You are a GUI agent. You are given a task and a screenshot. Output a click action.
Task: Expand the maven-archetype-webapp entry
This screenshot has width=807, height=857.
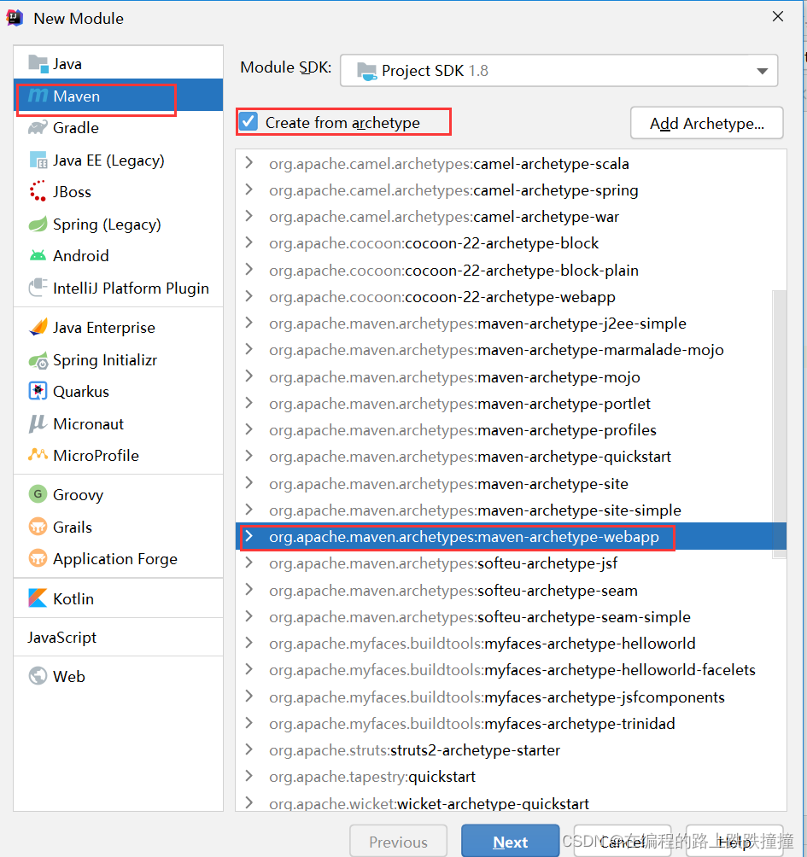pyautogui.click(x=249, y=537)
